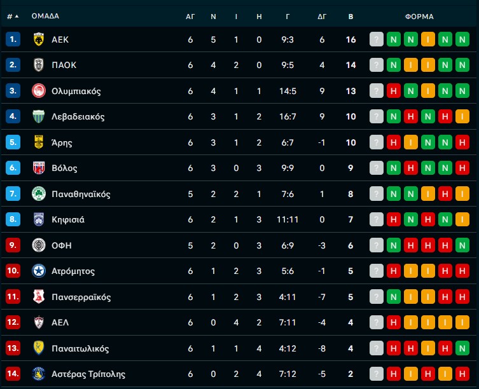Click Πανσερραϊκός green N win form badge
This screenshot has height=389, width=479.
pyautogui.click(x=394, y=297)
